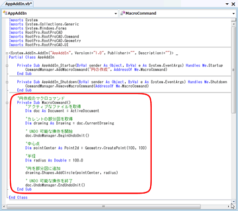The image size is (238, 211).
Task: Collapse the AppAddIn_Shutdown sub outline
Action: point(7,82)
